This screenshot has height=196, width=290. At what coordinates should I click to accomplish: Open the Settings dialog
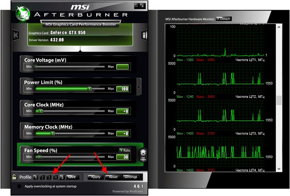(x=131, y=177)
